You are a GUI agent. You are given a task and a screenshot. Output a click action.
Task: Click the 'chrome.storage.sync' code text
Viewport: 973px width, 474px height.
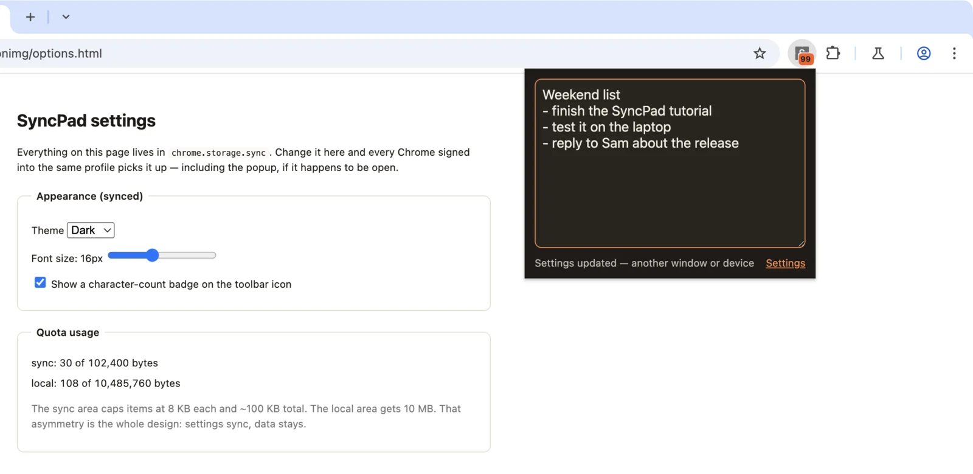click(x=218, y=153)
